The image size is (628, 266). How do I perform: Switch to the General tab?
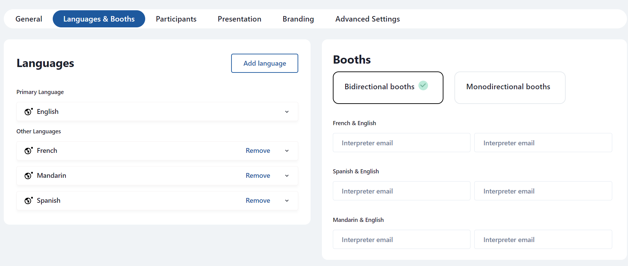(29, 19)
